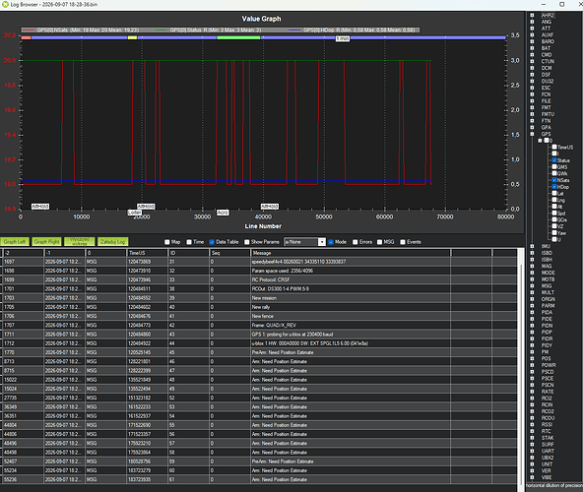Select the 'GPS 1: probing for u-blox' message cell
This screenshot has height=492, width=583.
[351, 335]
